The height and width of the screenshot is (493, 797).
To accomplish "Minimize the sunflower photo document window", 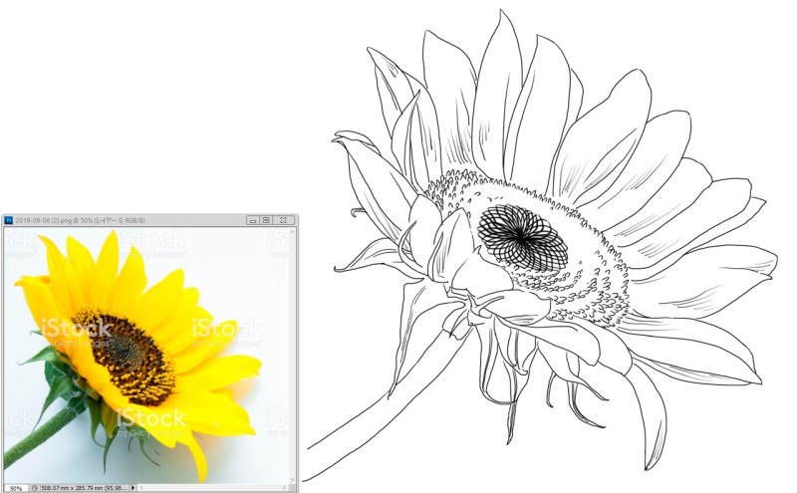I will click(x=253, y=220).
